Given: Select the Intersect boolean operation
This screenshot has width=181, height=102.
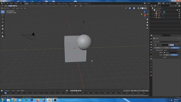Looking at the screenshot, I should tap(158, 48).
